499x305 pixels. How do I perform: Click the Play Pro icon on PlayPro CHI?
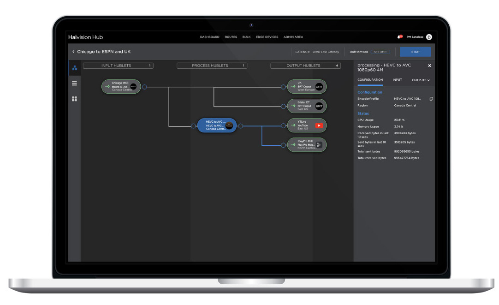pos(319,145)
